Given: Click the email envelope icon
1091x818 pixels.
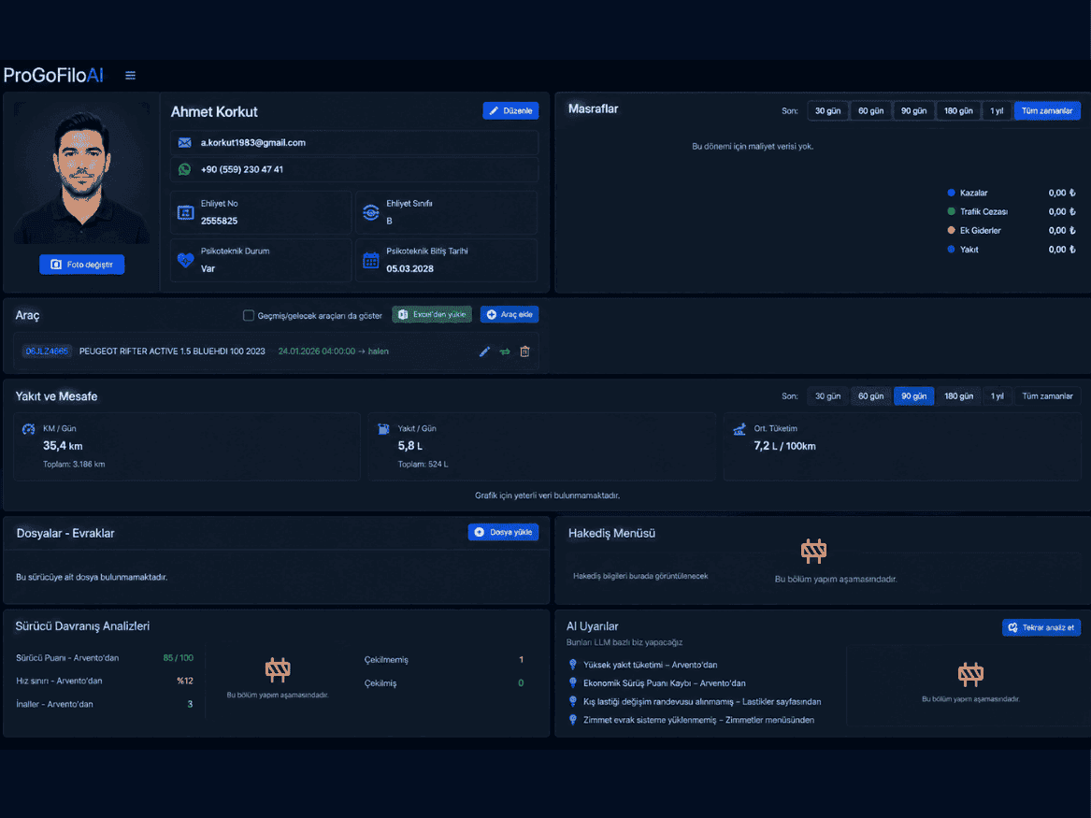Looking at the screenshot, I should [x=184, y=143].
